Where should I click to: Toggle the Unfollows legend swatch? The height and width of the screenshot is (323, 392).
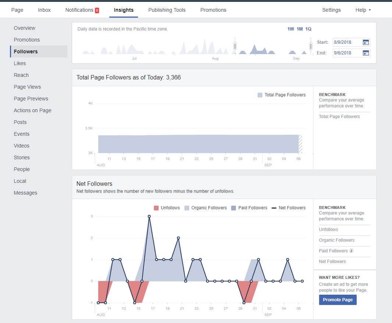[156, 208]
